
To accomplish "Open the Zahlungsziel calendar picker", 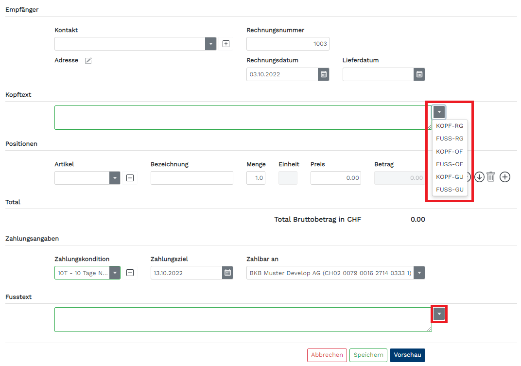I will [227, 273].
